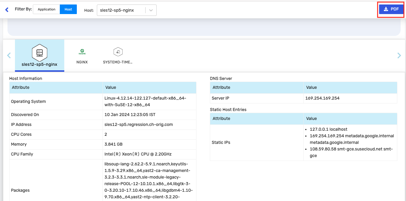This screenshot has width=406, height=201.
Task: Select sles12-sp5.regression.ch-orig.com value
Action: [x=139, y=124]
